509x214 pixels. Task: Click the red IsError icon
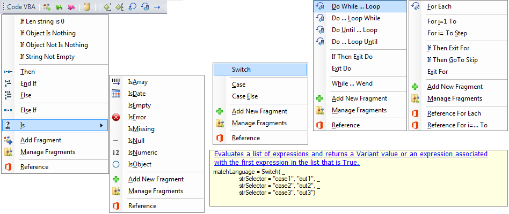click(x=116, y=117)
